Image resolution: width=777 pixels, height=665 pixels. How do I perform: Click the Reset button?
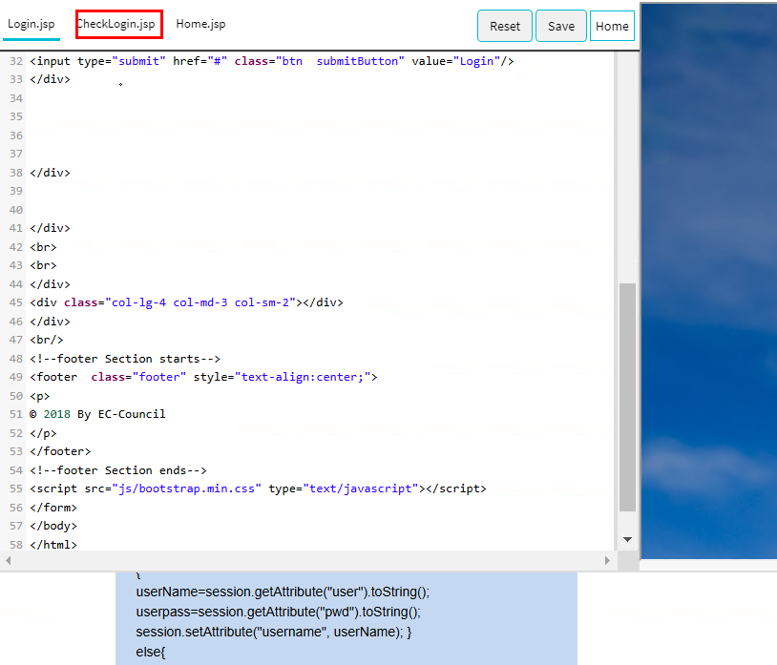click(x=504, y=26)
